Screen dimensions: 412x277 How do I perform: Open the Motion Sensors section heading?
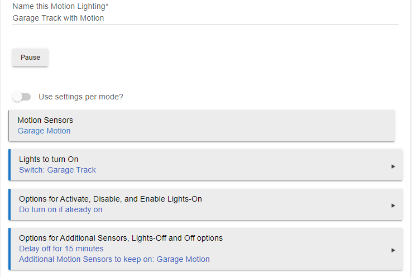tap(45, 120)
